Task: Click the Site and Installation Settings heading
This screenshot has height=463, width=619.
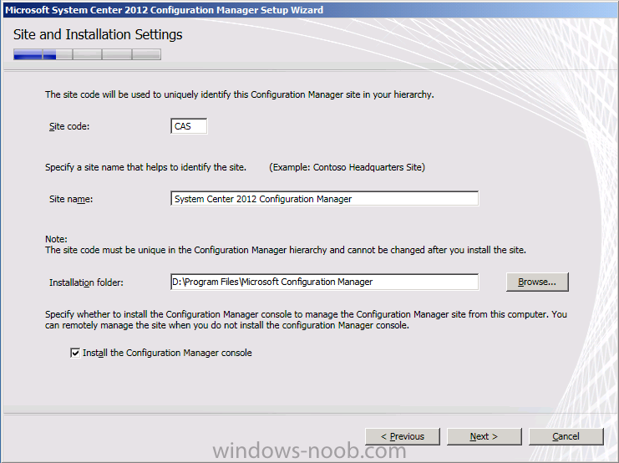Action: 98,35
